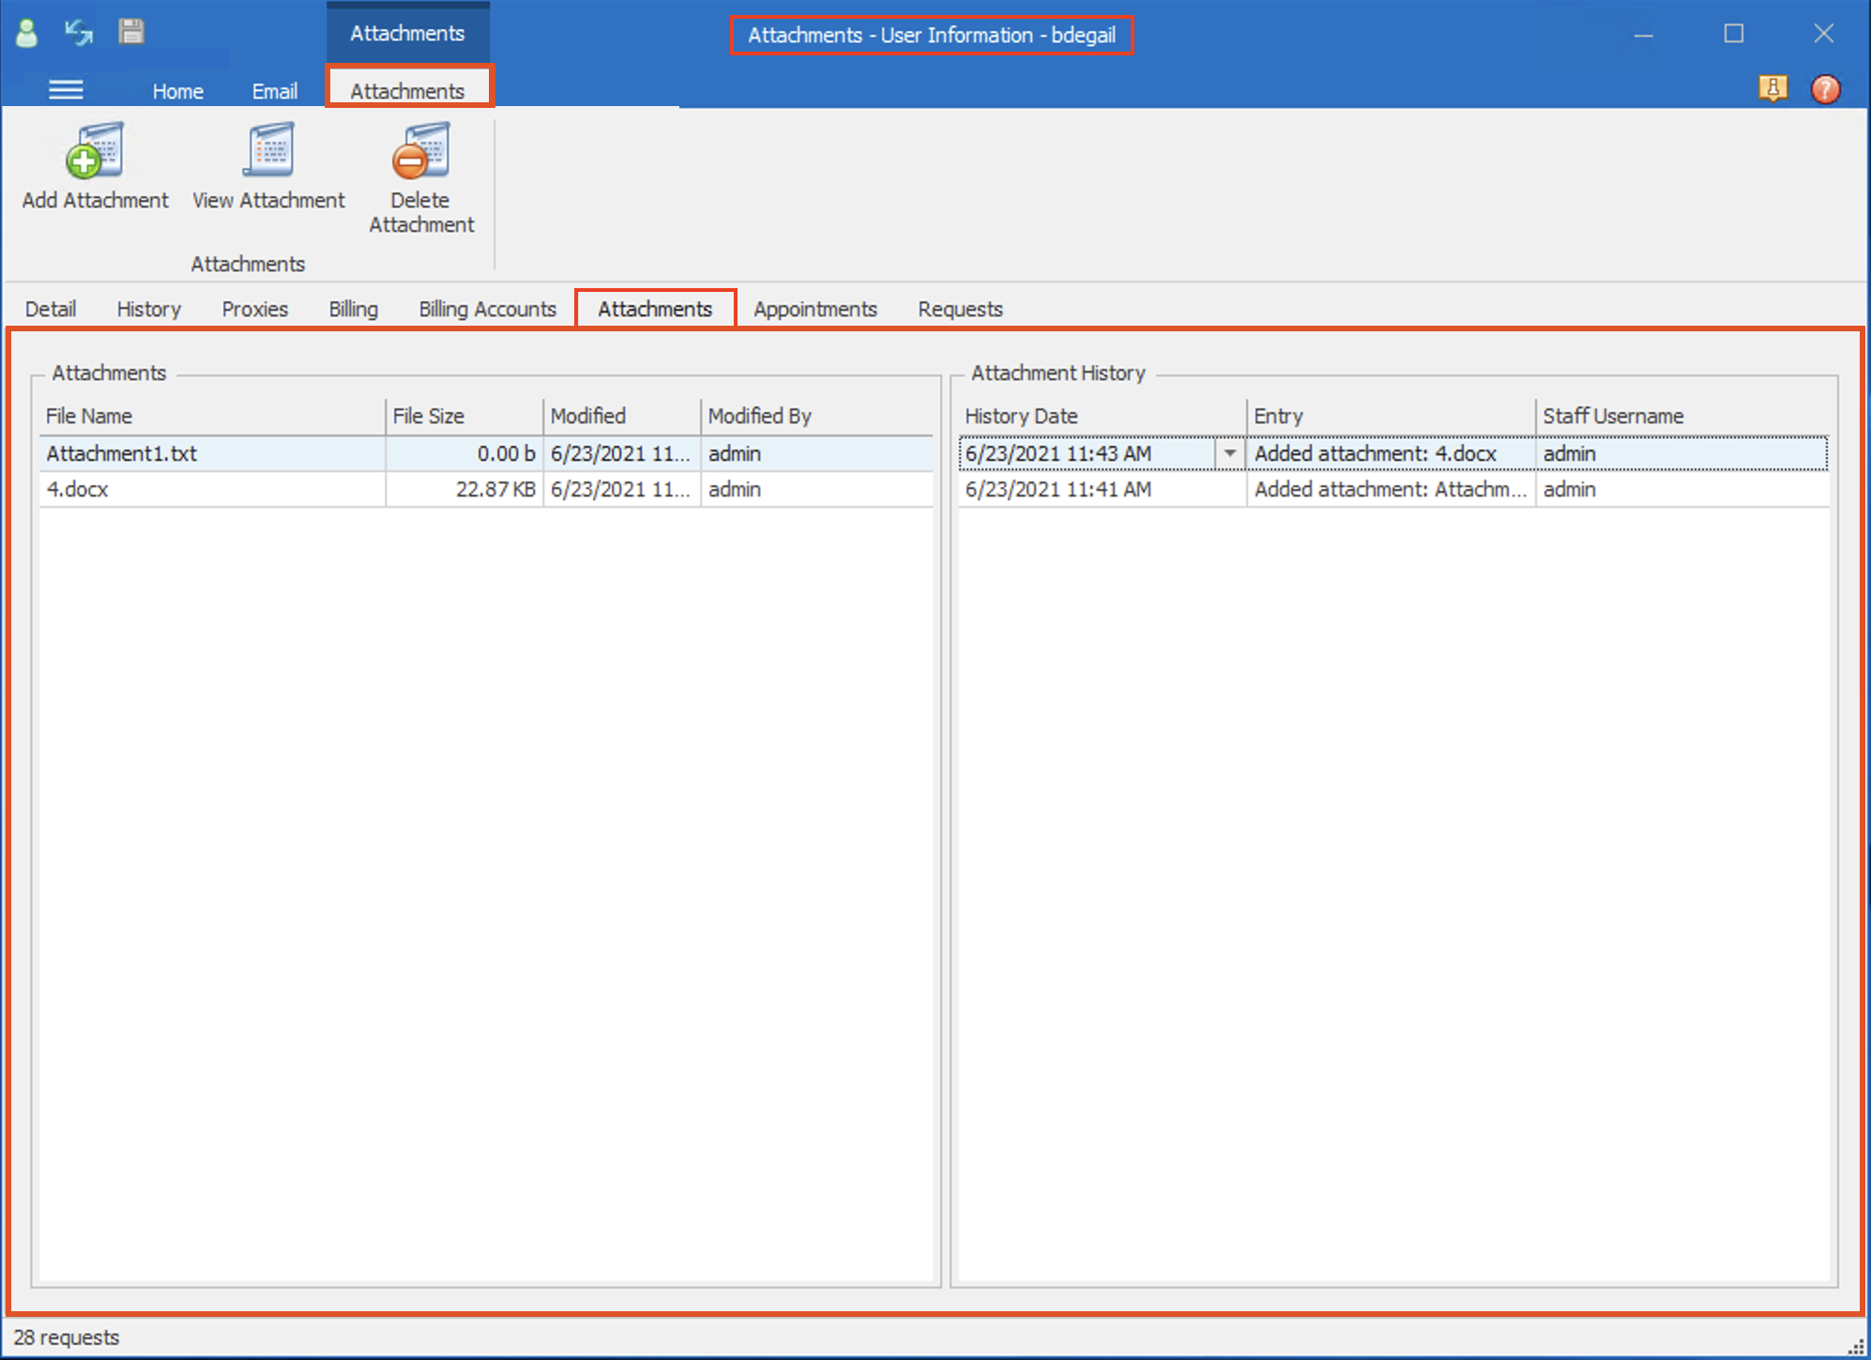Open the hamburger menu button
The width and height of the screenshot is (1871, 1360).
tap(66, 90)
